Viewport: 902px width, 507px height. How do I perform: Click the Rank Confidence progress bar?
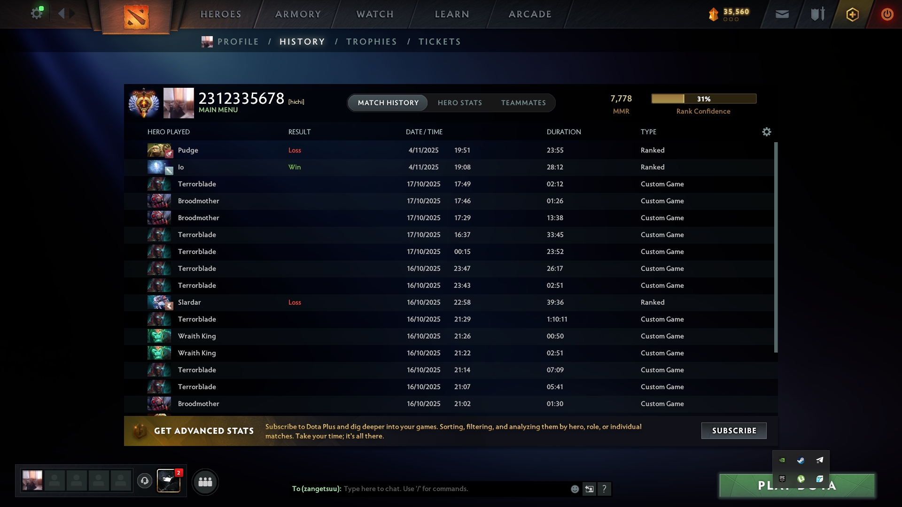pos(703,99)
